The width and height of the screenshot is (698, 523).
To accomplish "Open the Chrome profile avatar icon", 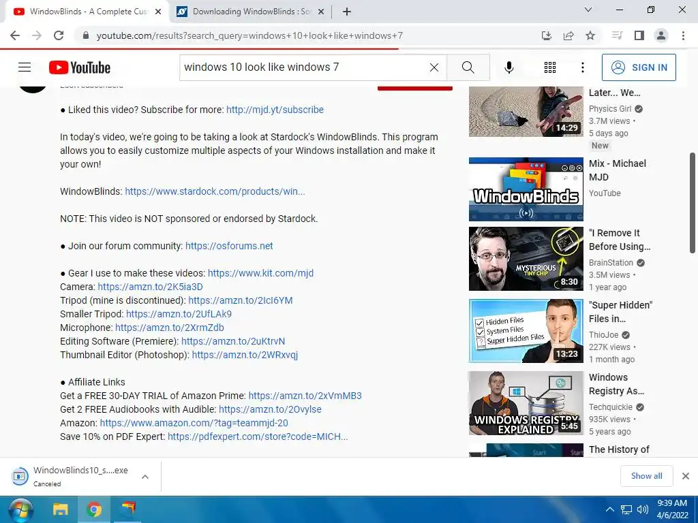I will point(661,35).
